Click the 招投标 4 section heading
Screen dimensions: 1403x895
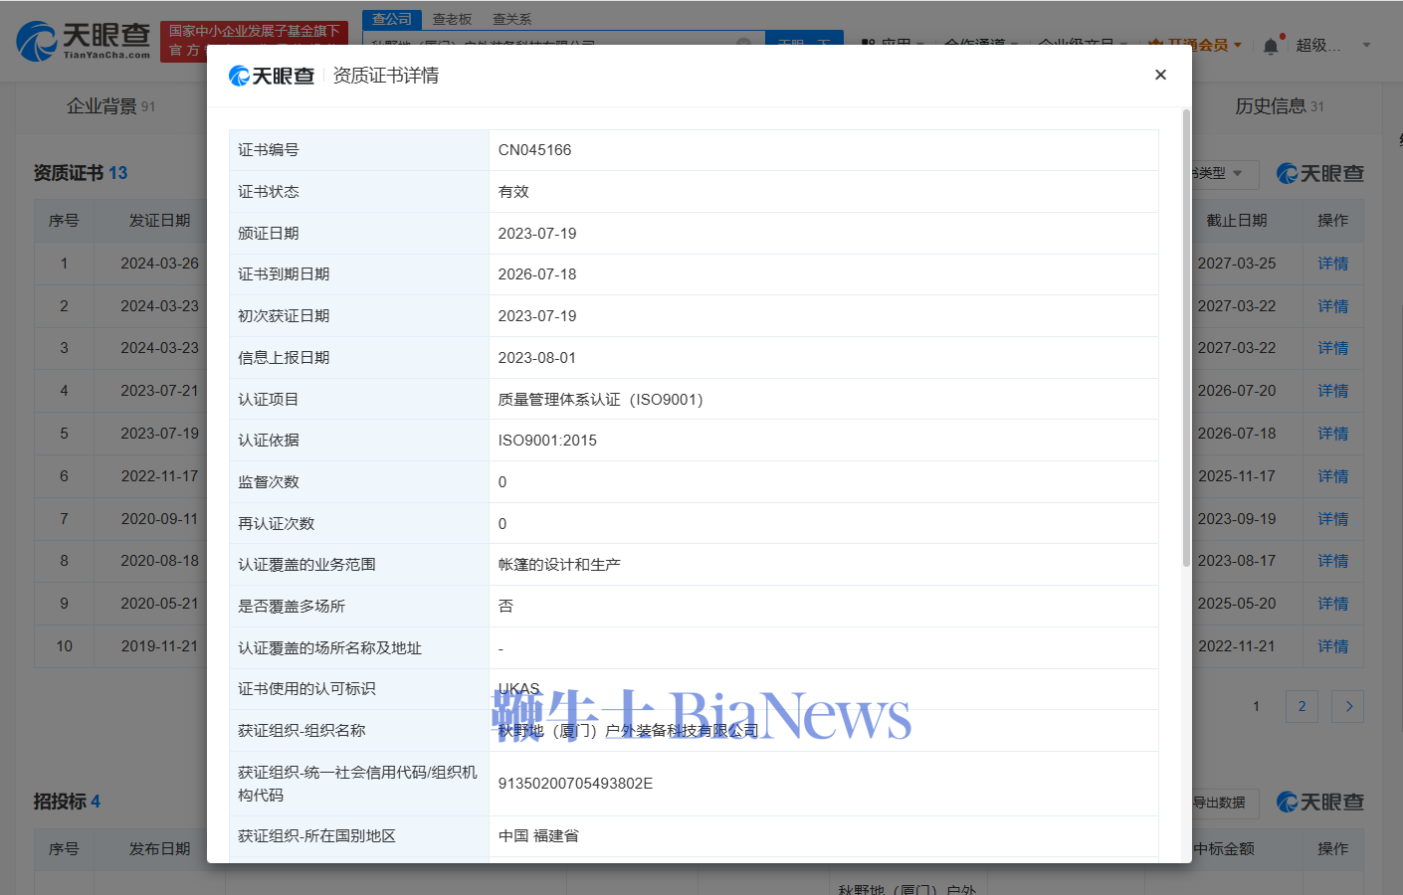(x=67, y=802)
